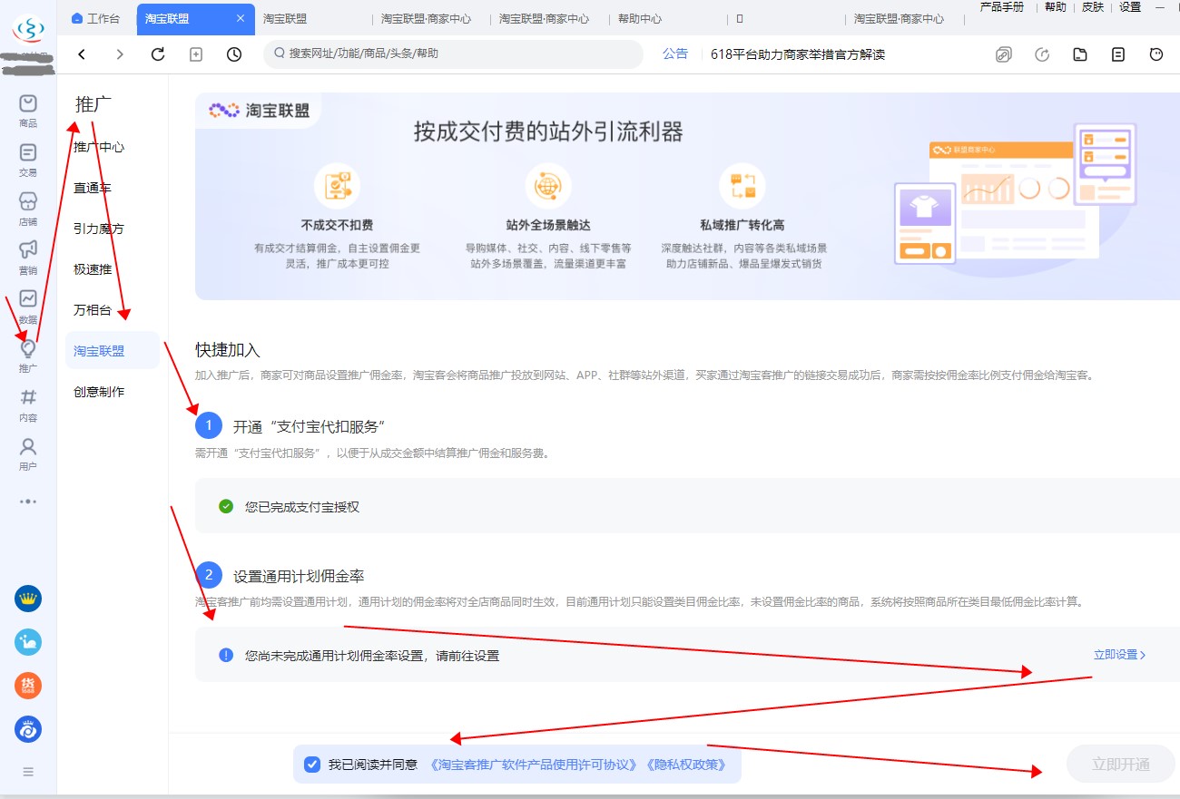Click the 按成交付费的站外引流利器 banner title

[548, 132]
